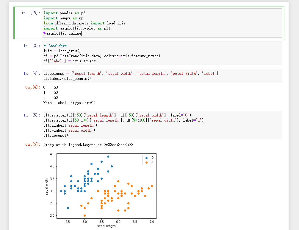Click the 'df.label.value_counts()' code line
Screen dimensions: 299x230
coord(67,79)
